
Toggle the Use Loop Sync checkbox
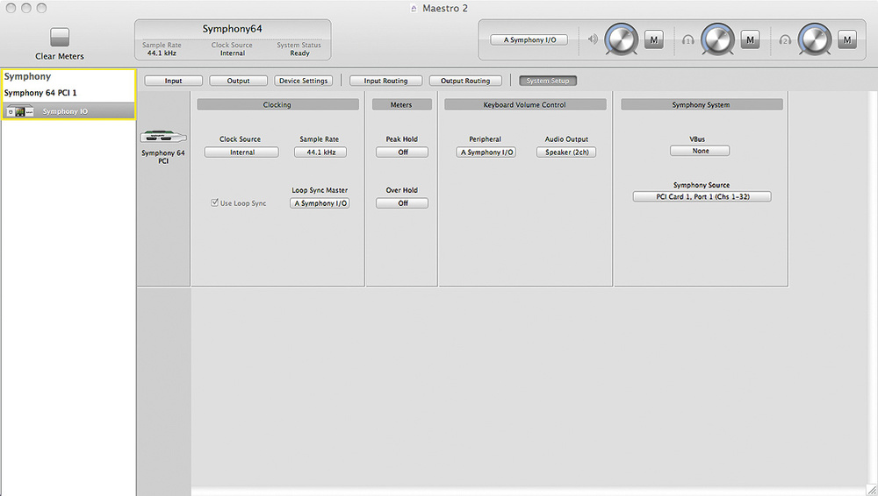pos(215,203)
